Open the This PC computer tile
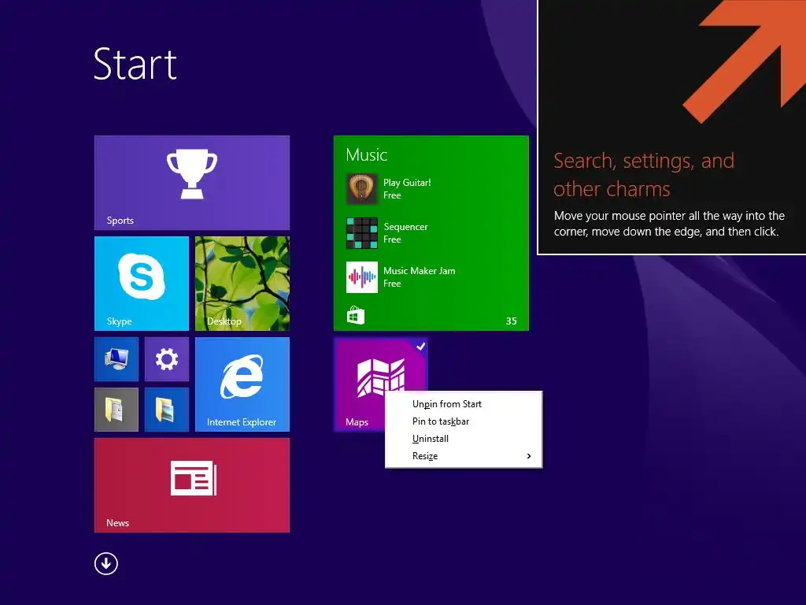Image resolution: width=806 pixels, height=605 pixels. tap(116, 359)
